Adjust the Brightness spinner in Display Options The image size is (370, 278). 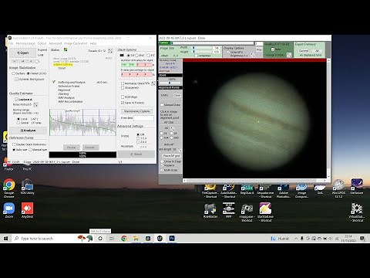pyautogui.click(x=253, y=55)
